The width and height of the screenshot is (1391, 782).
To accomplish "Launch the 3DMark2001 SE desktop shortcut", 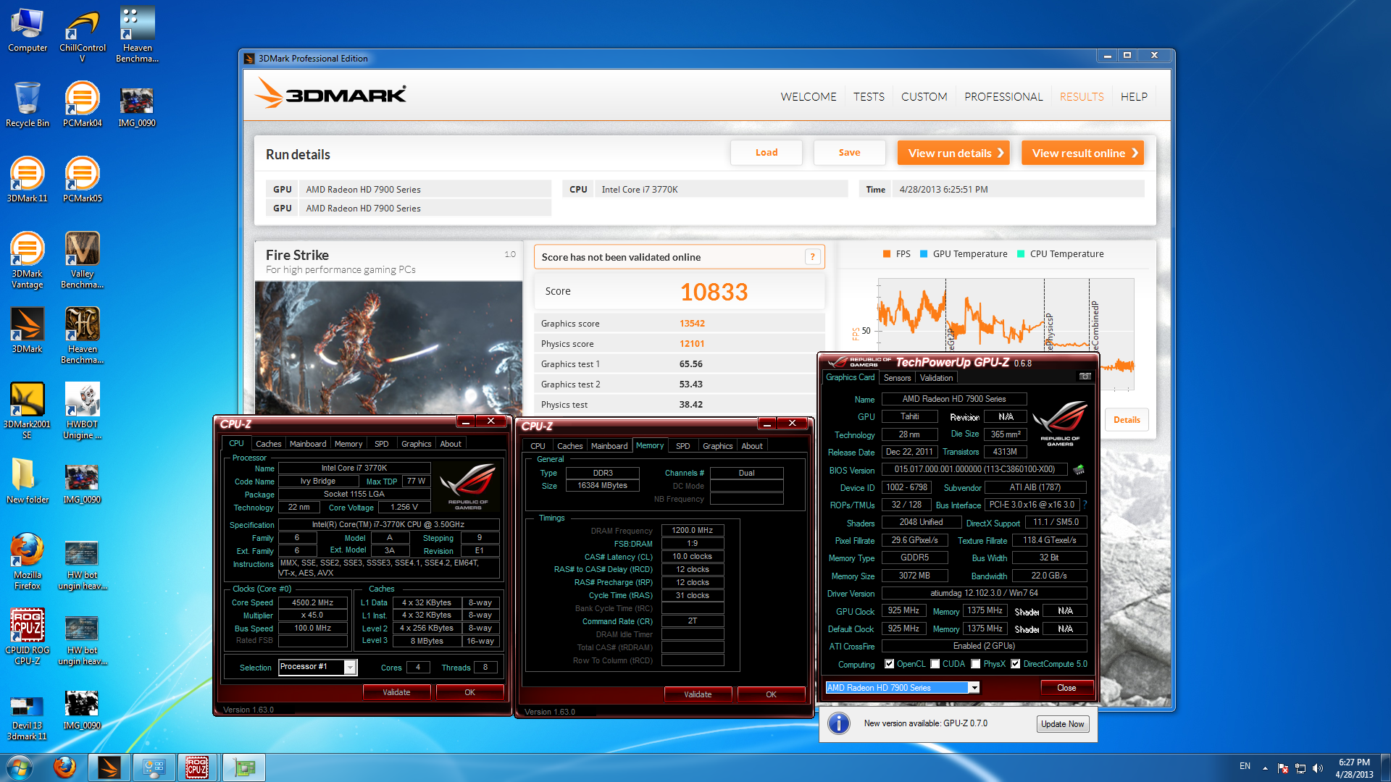I will point(28,411).
